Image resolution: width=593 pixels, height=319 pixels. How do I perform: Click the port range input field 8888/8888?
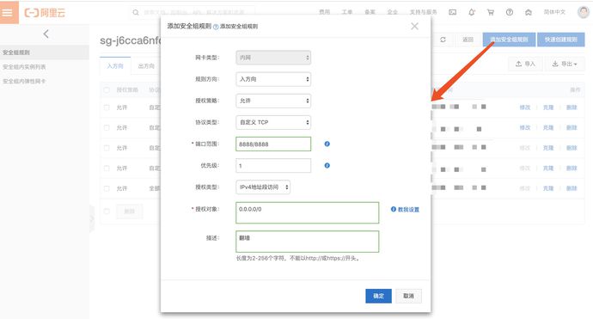click(273, 144)
